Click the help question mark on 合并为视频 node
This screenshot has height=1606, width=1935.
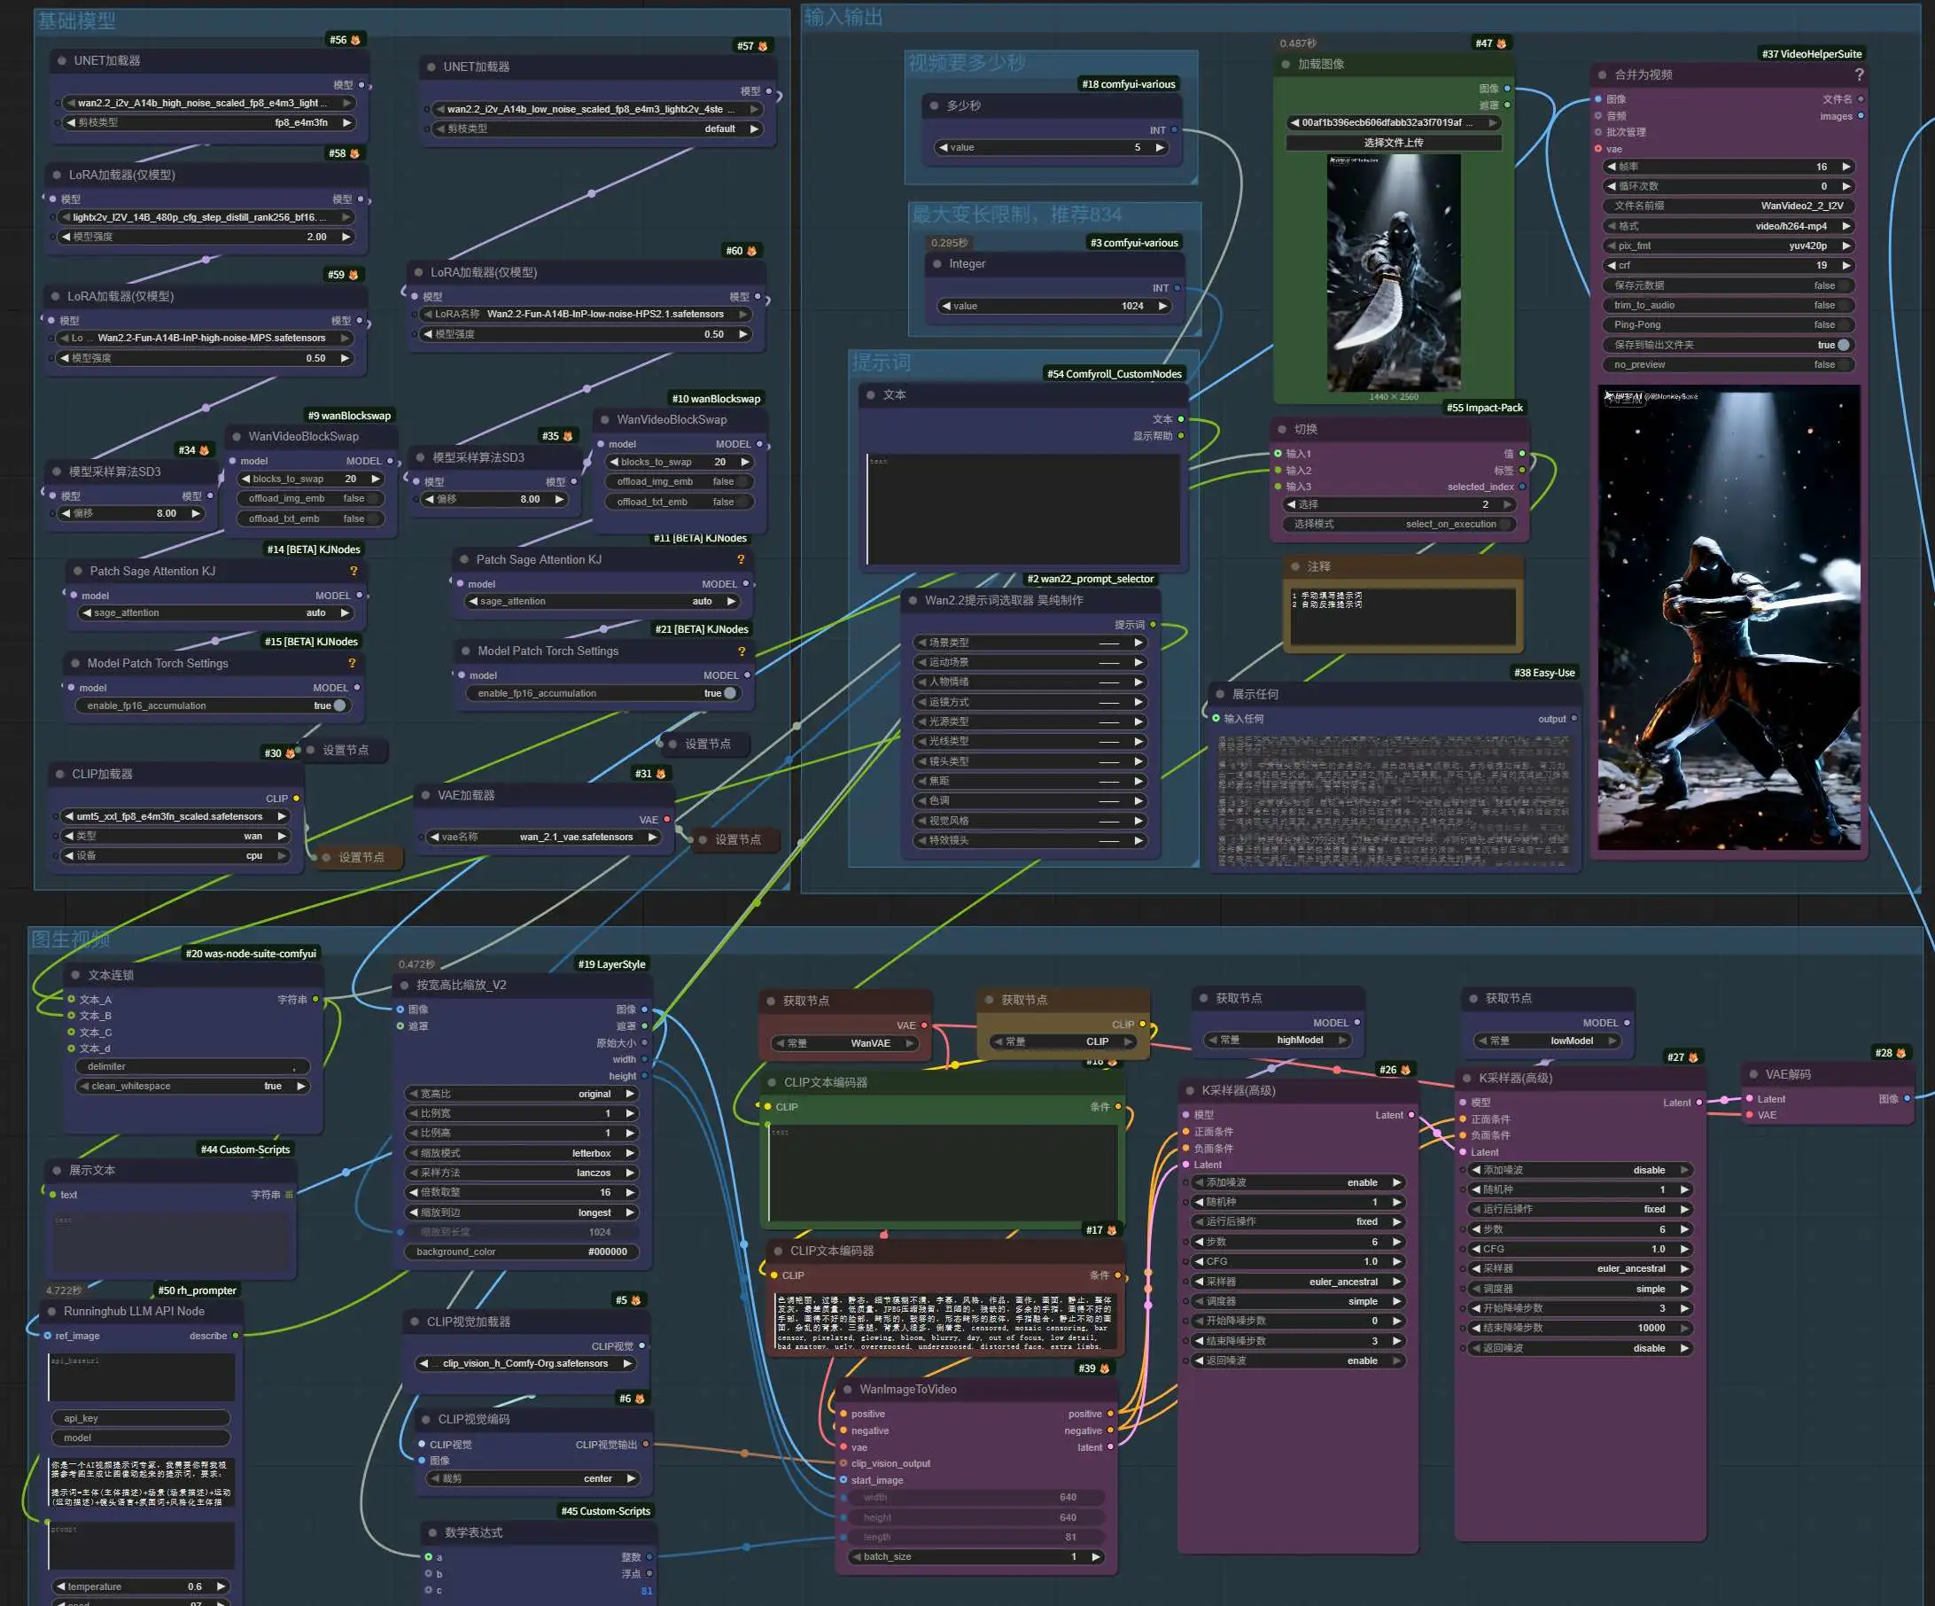(x=1859, y=74)
